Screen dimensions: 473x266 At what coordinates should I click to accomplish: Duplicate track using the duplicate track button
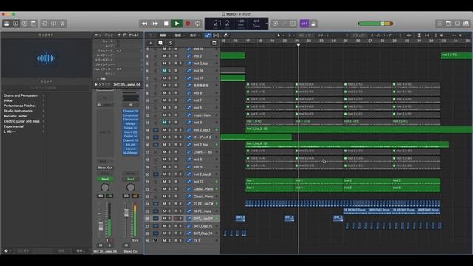tap(160, 43)
